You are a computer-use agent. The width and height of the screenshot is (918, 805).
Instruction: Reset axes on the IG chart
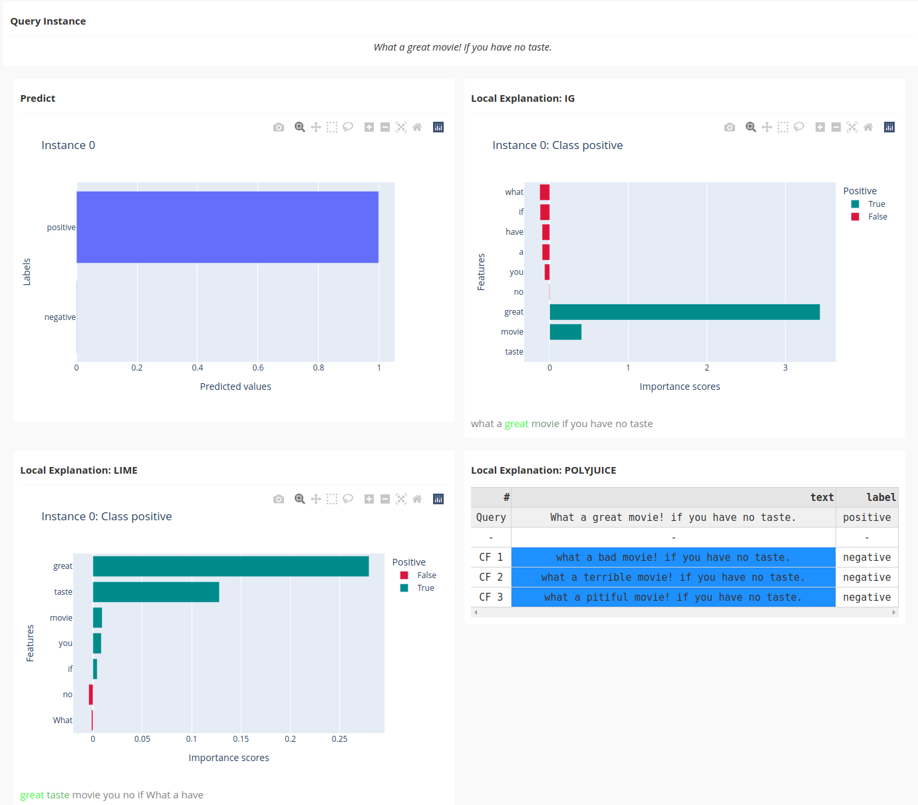click(x=868, y=127)
